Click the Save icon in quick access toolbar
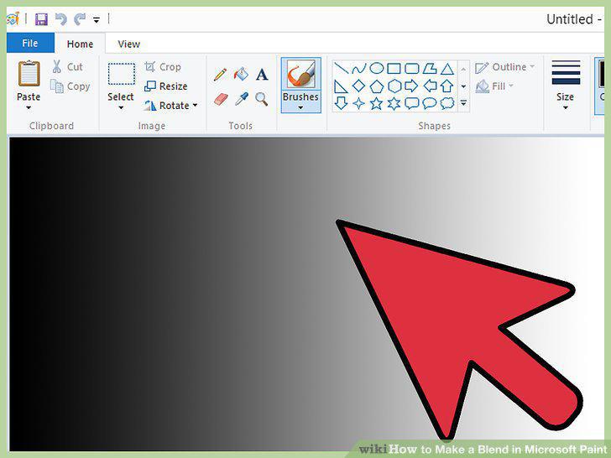Viewport: 611px width, 458px height. pos(41,19)
